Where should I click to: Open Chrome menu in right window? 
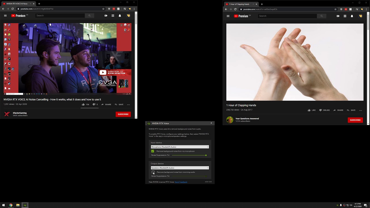coord(367,9)
